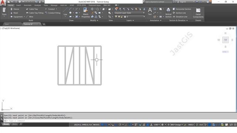Screen dimensions: 237x133
Task: Select the Equipment tool
Action: tap(17, 17)
